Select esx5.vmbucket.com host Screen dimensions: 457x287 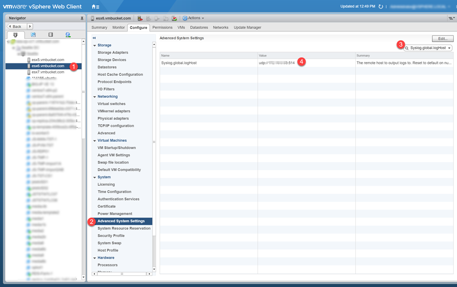tap(48, 60)
